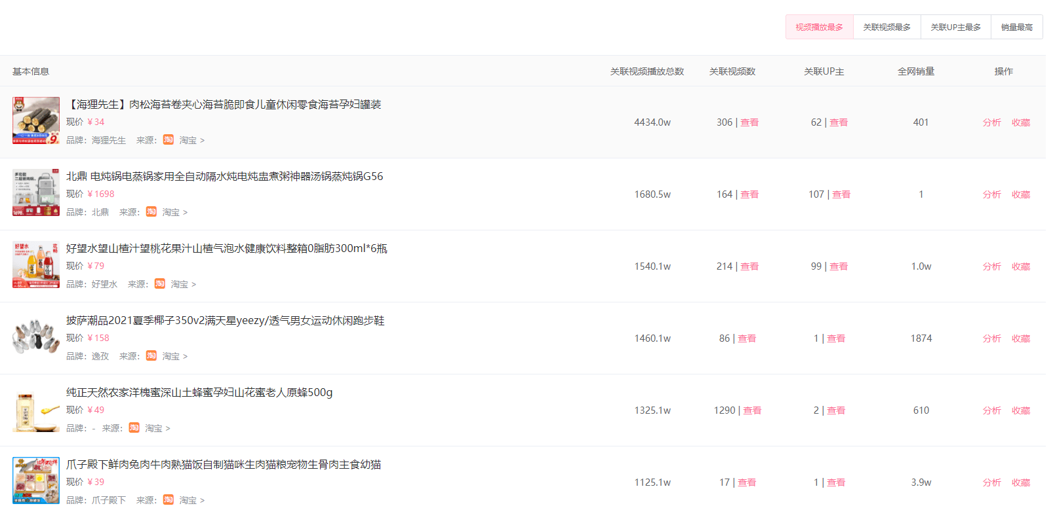
Task: Click the Taobao icon for honey 500g product
Action: (134, 428)
